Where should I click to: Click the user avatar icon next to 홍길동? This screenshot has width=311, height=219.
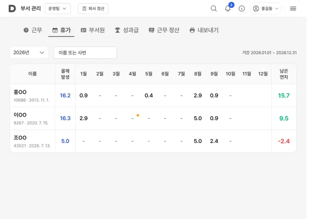tap(256, 9)
